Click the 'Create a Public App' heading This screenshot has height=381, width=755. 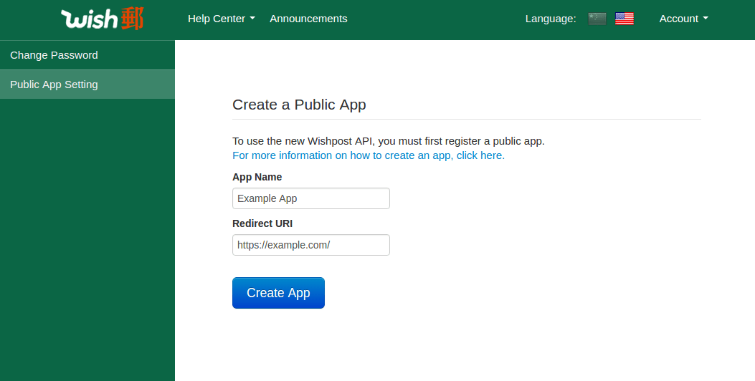pyautogui.click(x=299, y=105)
